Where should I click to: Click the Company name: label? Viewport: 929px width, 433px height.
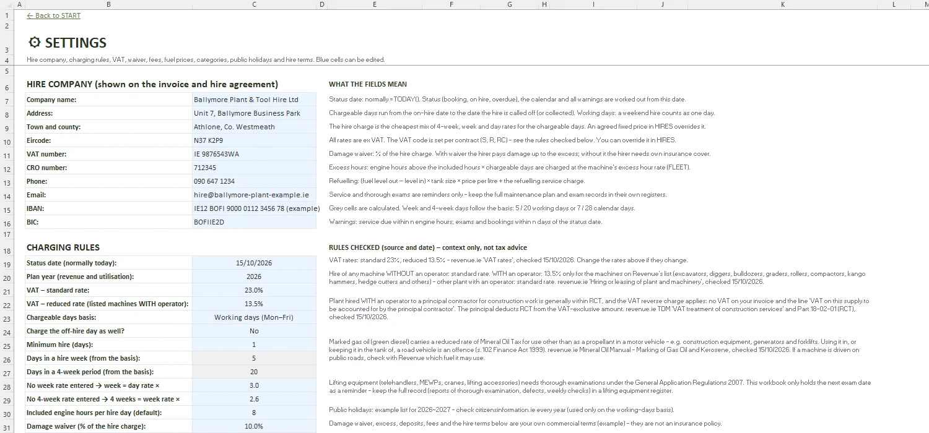pos(51,100)
